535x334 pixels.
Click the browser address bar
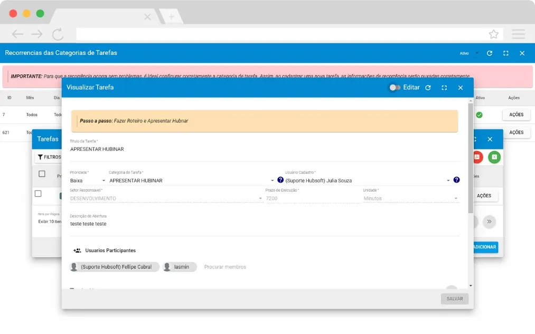(281, 34)
